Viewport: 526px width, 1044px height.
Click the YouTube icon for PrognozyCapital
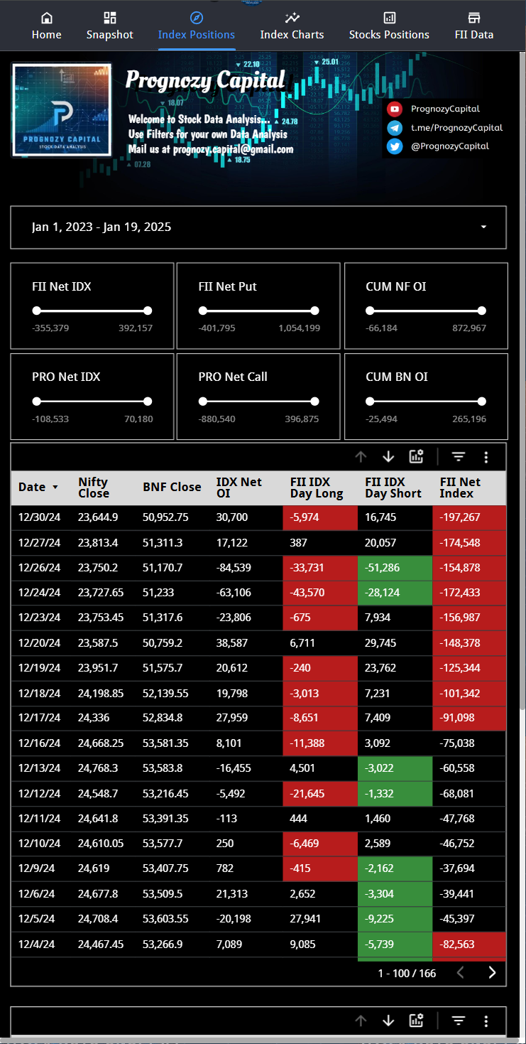point(395,109)
